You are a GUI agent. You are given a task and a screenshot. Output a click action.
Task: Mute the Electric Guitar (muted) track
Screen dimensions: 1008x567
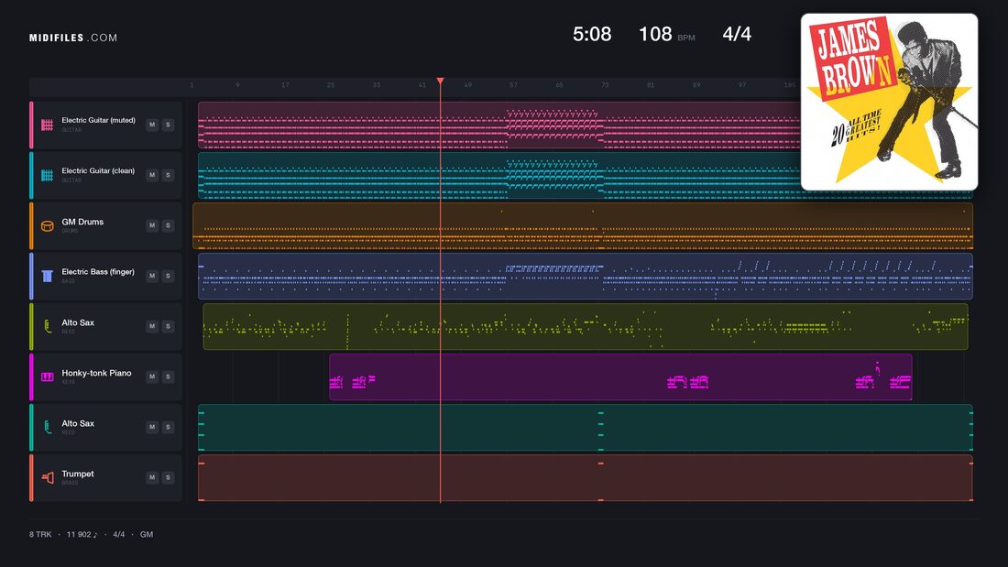152,125
